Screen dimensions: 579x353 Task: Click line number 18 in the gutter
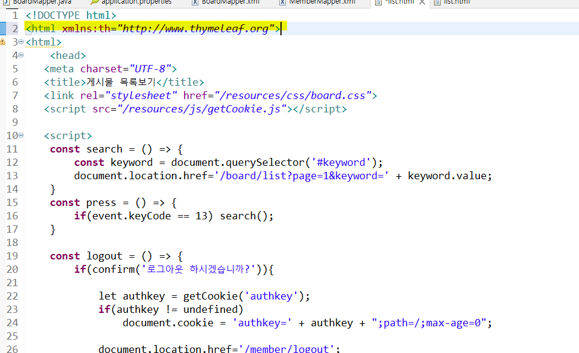(12, 242)
